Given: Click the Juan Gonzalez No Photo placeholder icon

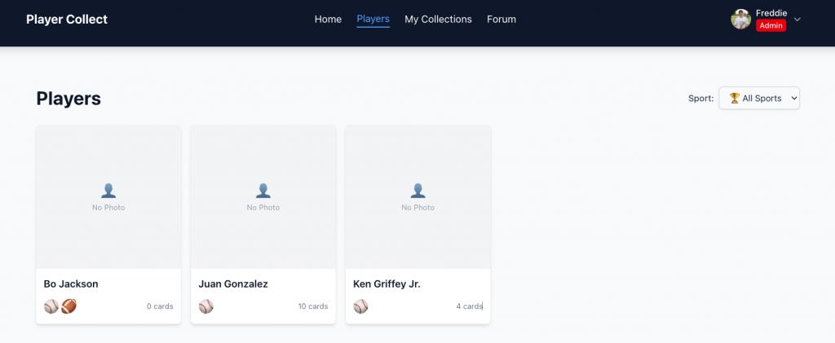Looking at the screenshot, I should click(263, 191).
